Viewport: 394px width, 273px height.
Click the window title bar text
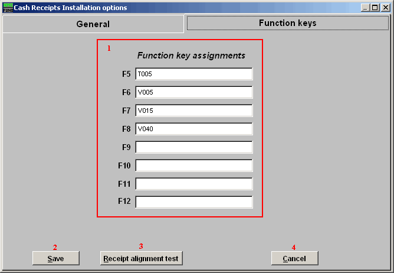70,8
